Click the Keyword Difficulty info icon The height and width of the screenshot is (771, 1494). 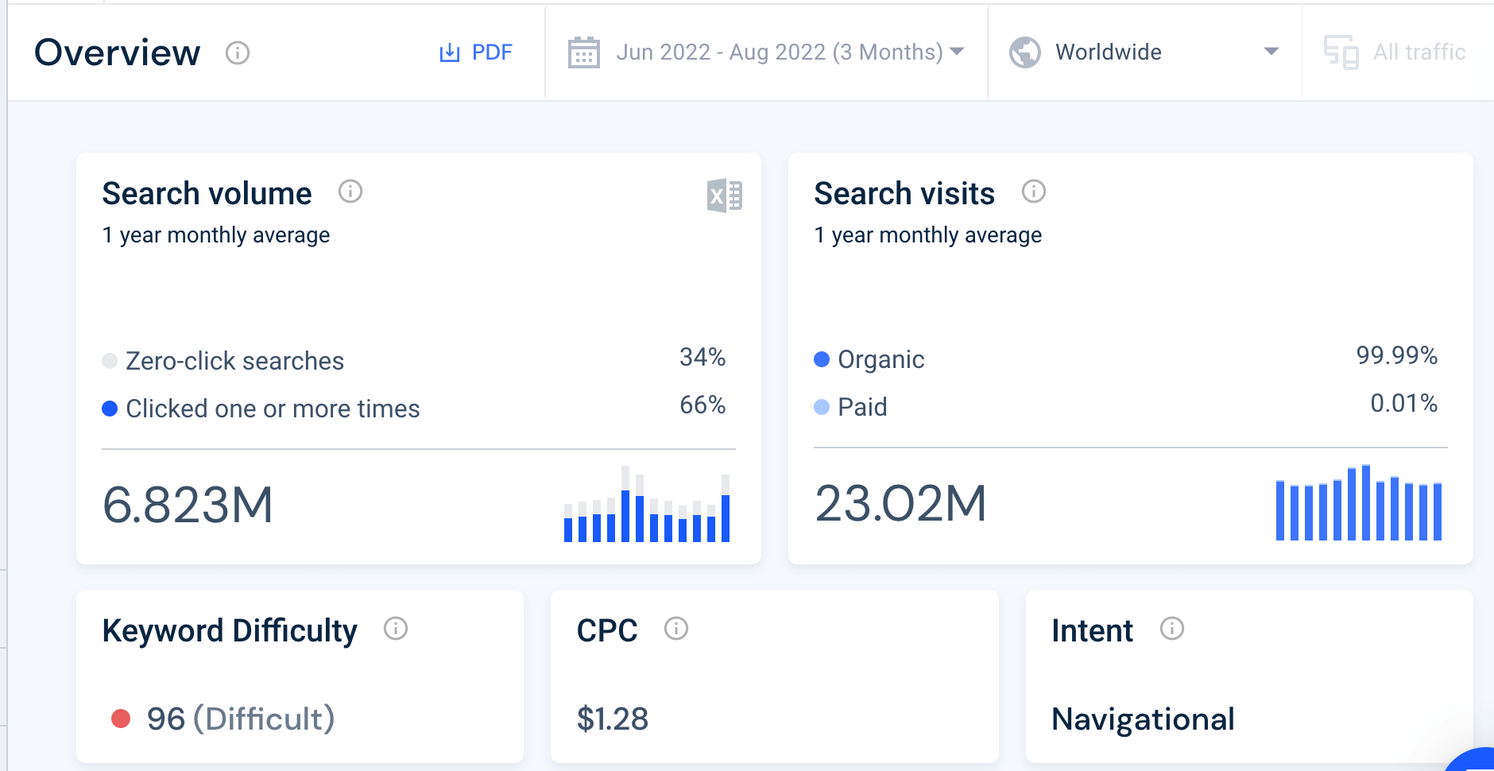396,629
